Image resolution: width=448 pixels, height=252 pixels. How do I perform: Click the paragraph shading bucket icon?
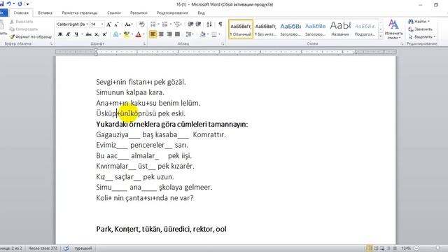202,34
